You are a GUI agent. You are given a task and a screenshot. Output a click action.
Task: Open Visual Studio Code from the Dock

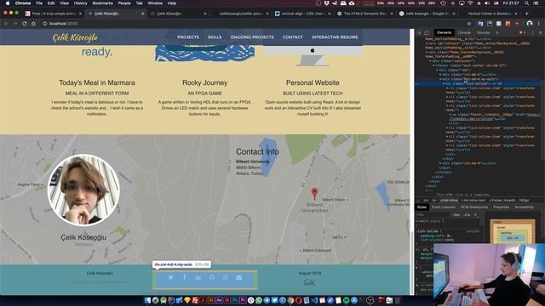(x=314, y=300)
